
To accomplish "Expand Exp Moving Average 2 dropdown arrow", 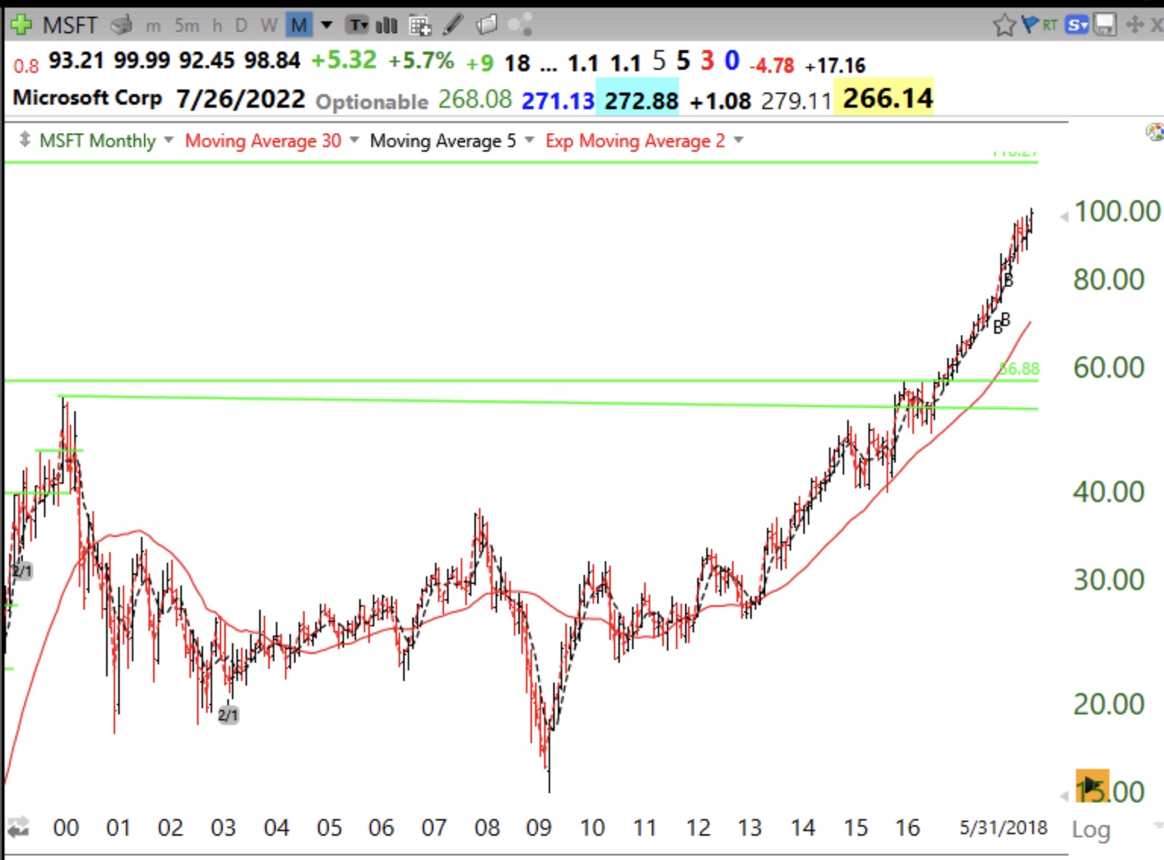I will pyautogui.click(x=738, y=140).
